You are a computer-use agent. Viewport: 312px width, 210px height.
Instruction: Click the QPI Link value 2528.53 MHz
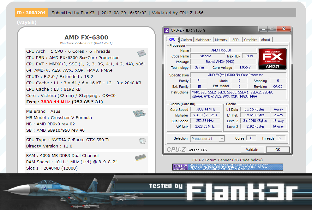coord(206,126)
